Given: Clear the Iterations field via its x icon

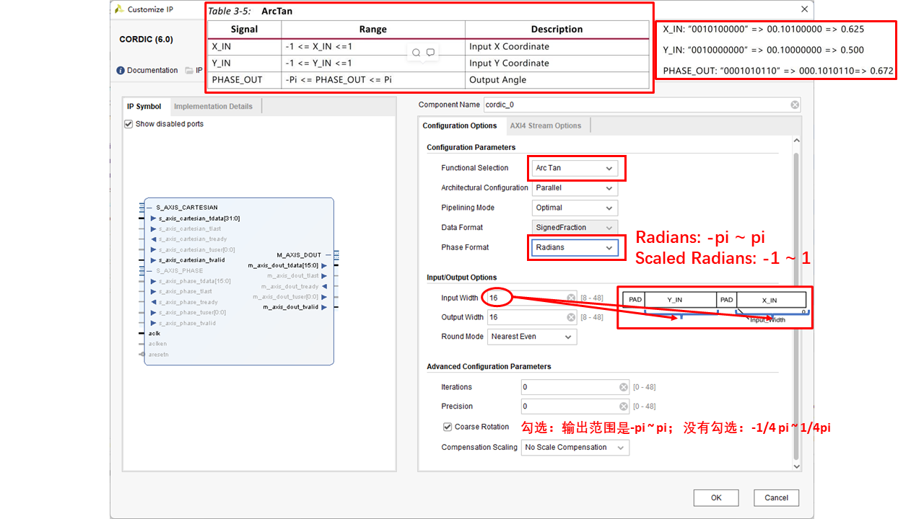Looking at the screenshot, I should 624,386.
